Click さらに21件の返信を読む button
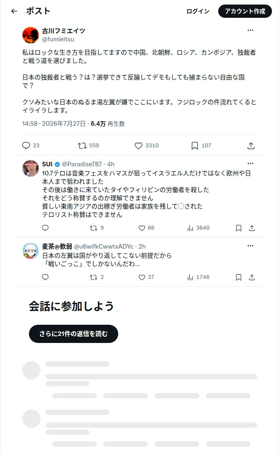The width and height of the screenshot is (279, 453). (x=74, y=334)
